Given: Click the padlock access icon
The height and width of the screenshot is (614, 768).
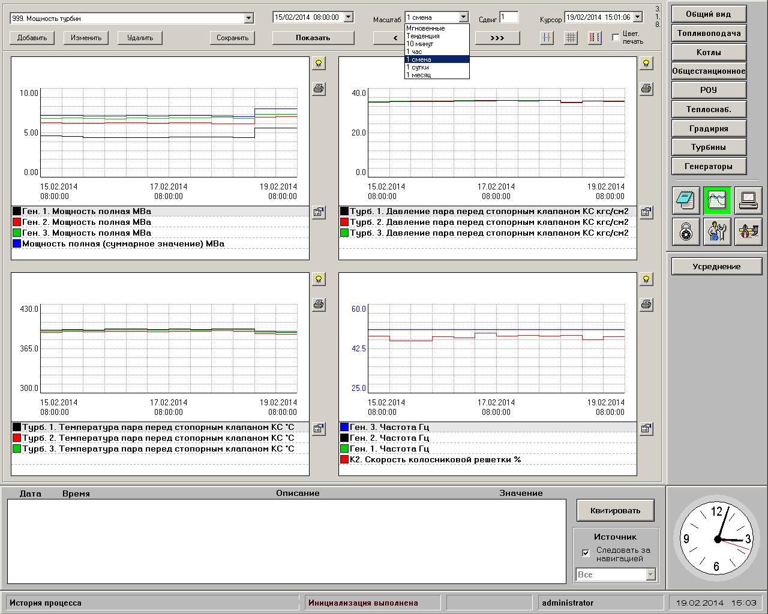Looking at the screenshot, I should click(685, 231).
